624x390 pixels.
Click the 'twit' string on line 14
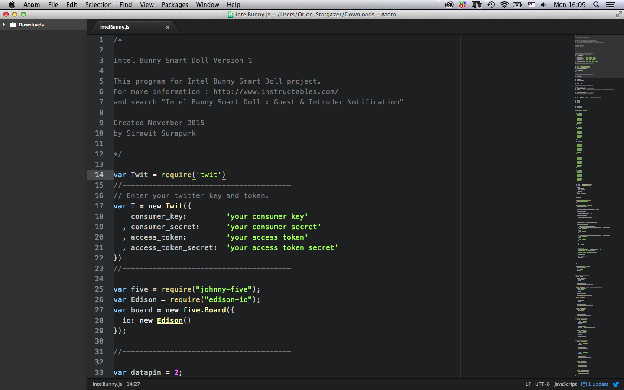pos(209,175)
